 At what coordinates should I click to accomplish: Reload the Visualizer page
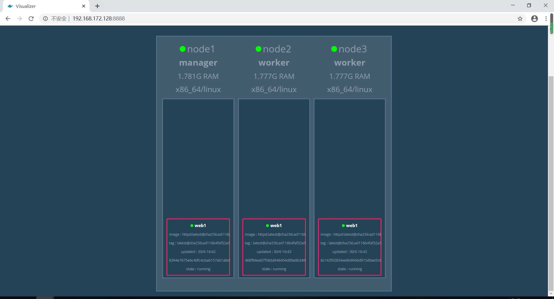[x=31, y=18]
